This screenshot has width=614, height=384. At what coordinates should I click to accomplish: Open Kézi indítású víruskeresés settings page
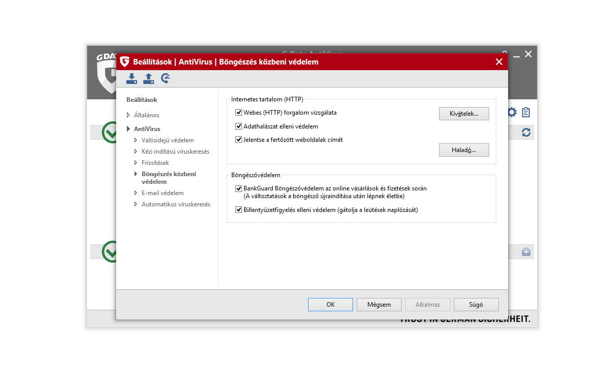click(176, 152)
